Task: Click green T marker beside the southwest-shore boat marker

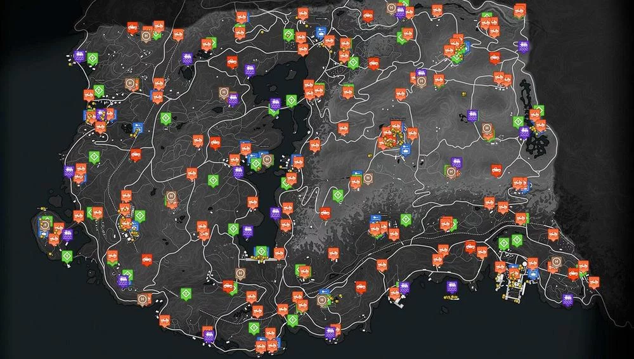Action: pyautogui.click(x=233, y=230)
